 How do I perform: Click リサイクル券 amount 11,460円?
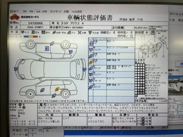point(163,101)
